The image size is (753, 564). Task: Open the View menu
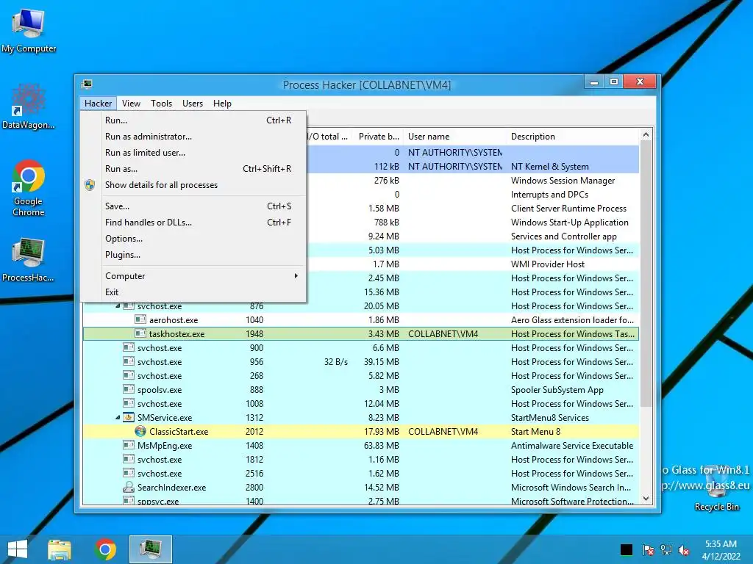(131, 103)
